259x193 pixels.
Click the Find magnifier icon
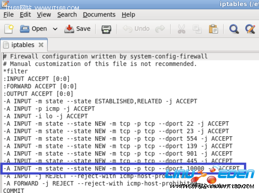234,29
